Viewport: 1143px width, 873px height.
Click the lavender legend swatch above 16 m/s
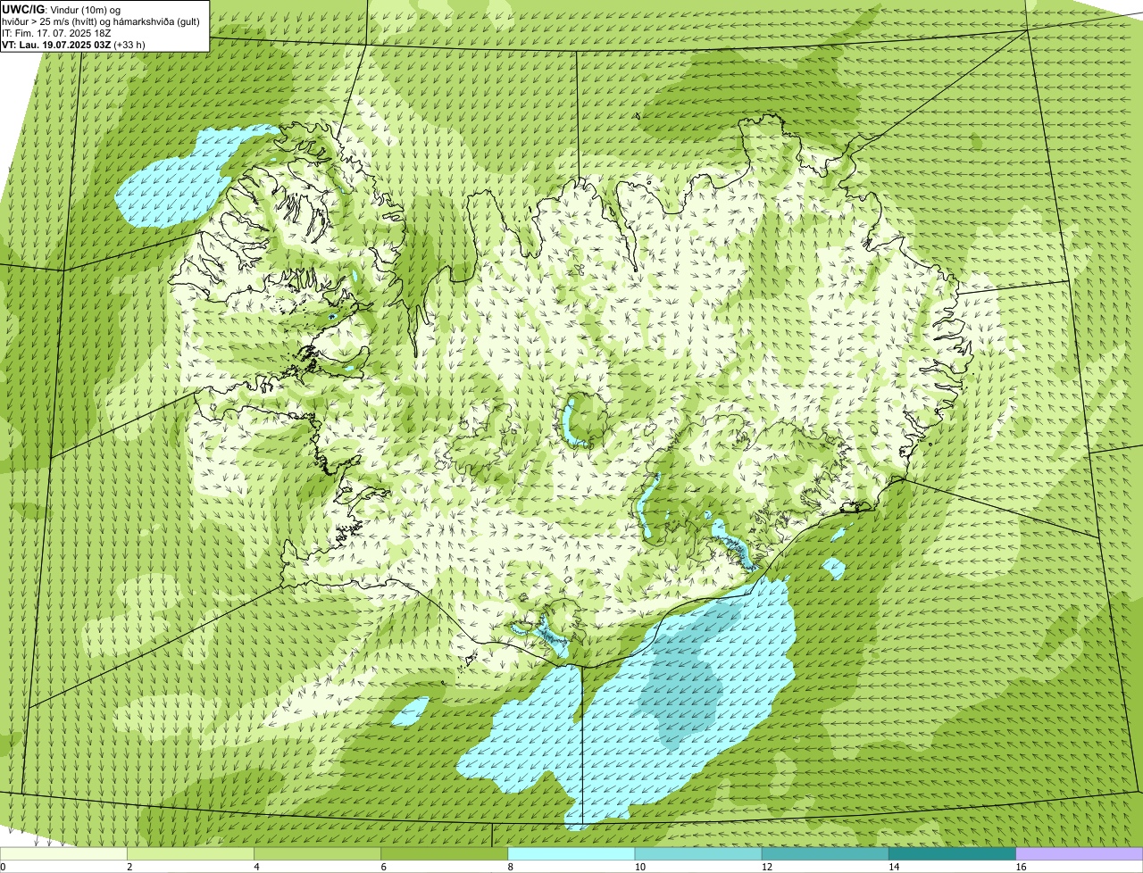(x=1080, y=853)
